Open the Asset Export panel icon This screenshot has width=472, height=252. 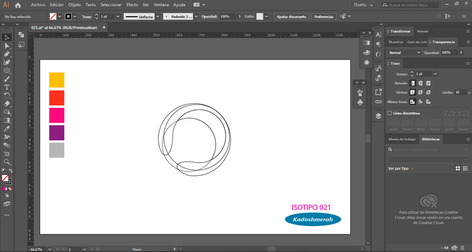pyautogui.click(x=379, y=92)
